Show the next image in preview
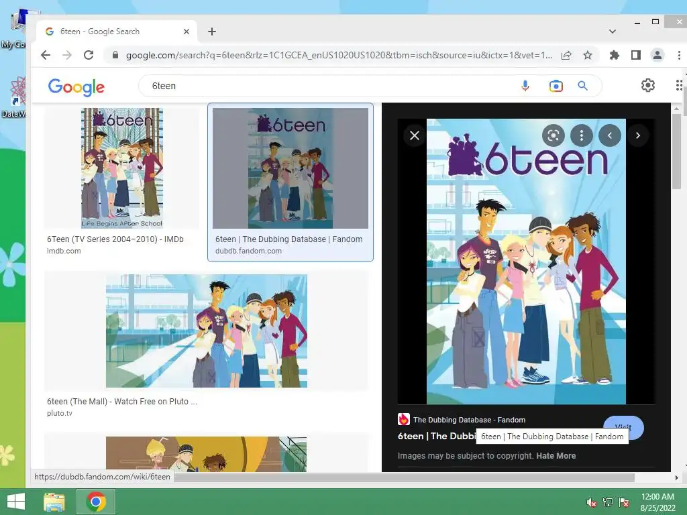Screen dimensions: 687x515 pos(638,135)
